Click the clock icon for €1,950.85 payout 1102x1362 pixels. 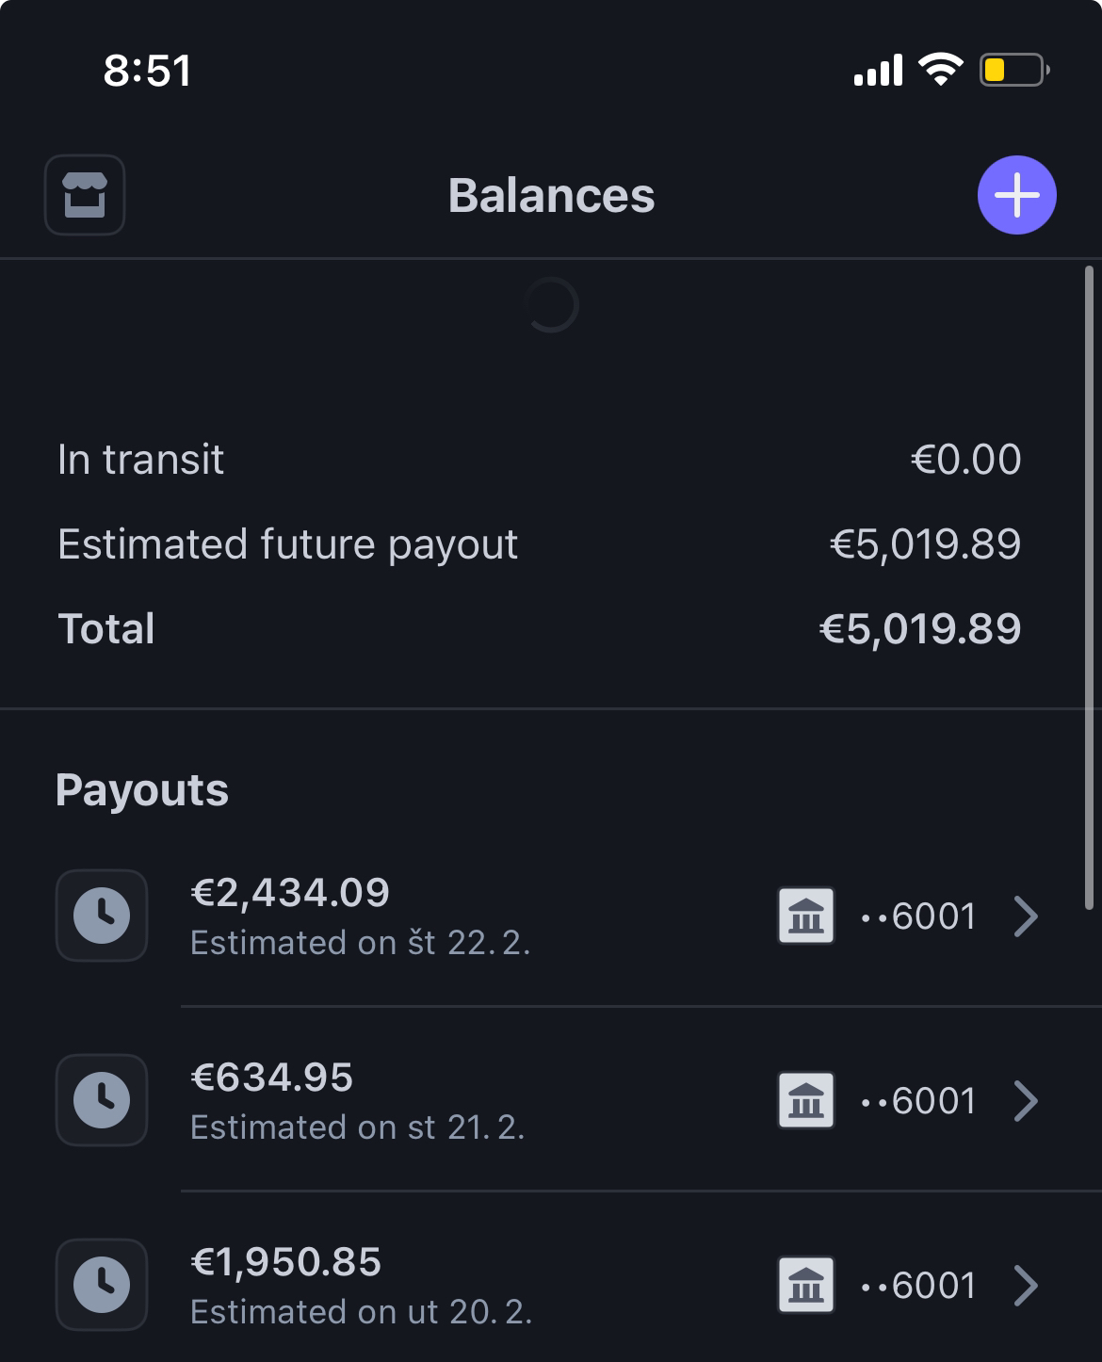pyautogui.click(x=102, y=1285)
